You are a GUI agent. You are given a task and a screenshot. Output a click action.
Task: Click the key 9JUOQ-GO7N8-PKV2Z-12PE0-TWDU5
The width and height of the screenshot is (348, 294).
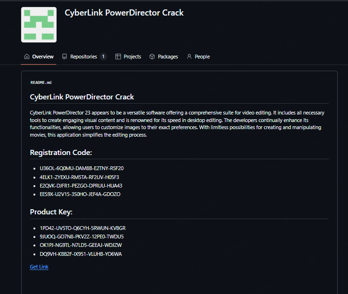(81, 237)
